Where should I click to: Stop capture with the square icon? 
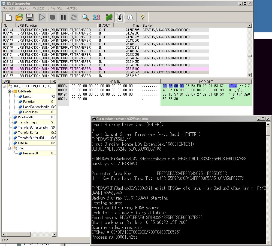(x=52, y=17)
